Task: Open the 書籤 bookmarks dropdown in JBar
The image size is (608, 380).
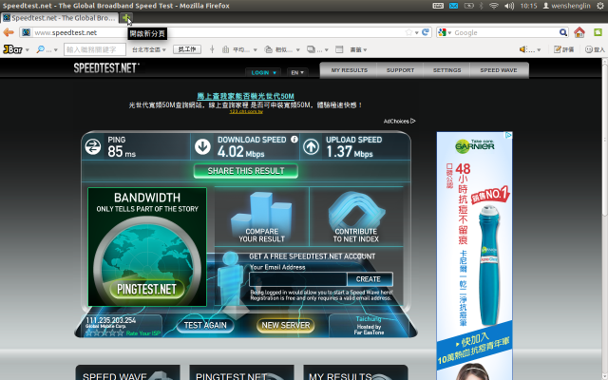Action: click(358, 49)
